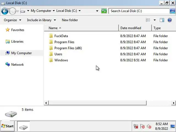The height and width of the screenshot is (132, 176).
Task: Click the Windows folder icon
Action: click(51, 60)
